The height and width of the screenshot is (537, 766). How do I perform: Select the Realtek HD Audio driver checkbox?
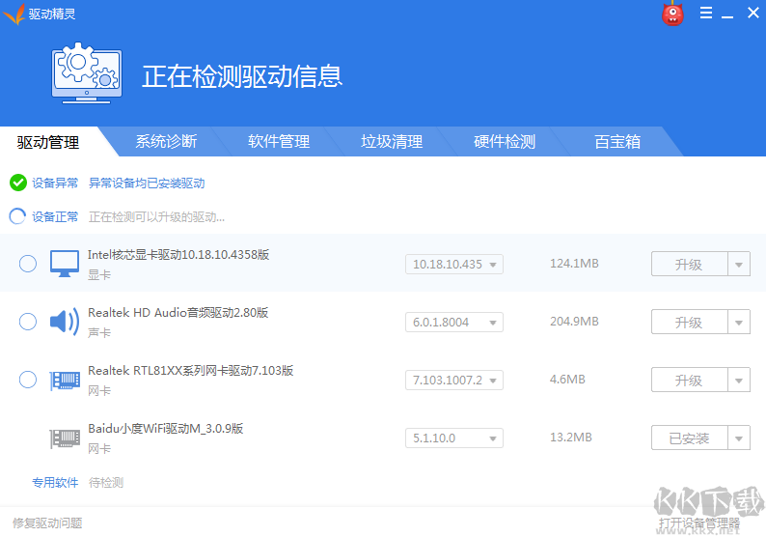coord(28,322)
